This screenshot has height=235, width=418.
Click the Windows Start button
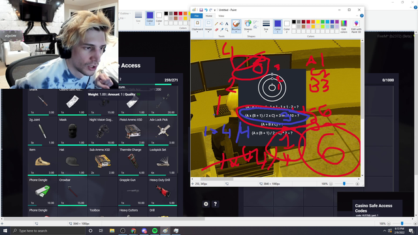tap(5, 230)
